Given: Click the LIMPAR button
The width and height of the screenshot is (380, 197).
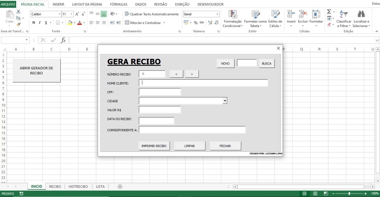Looking at the screenshot, I should pos(190,146).
